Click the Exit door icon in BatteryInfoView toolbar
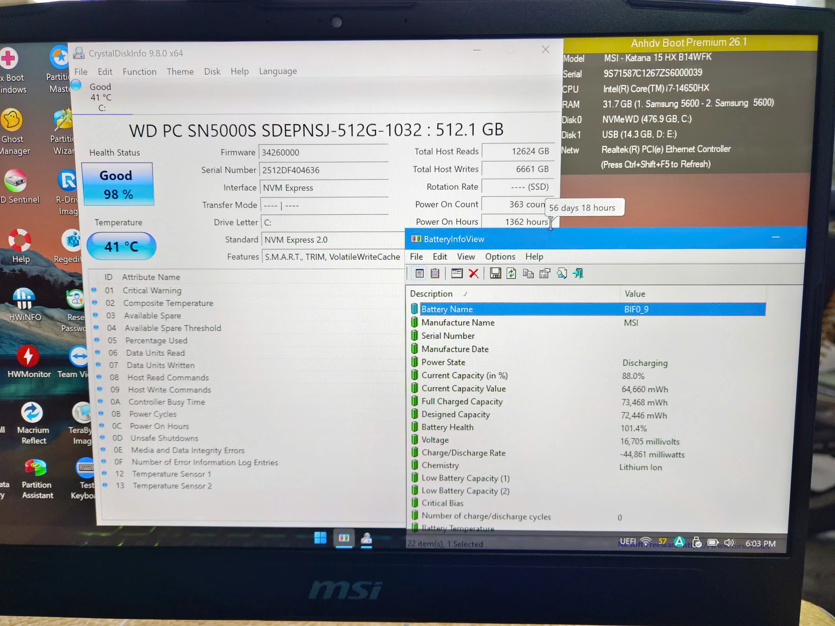 (578, 273)
